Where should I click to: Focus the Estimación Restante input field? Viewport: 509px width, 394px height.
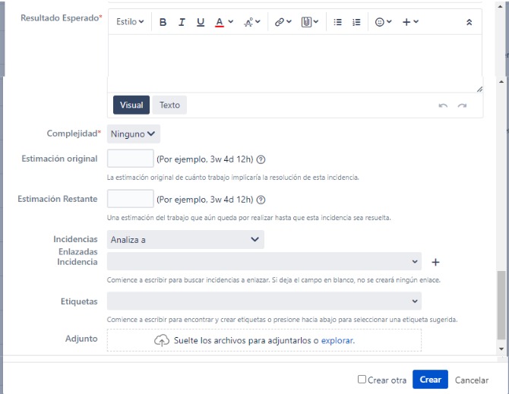point(131,199)
